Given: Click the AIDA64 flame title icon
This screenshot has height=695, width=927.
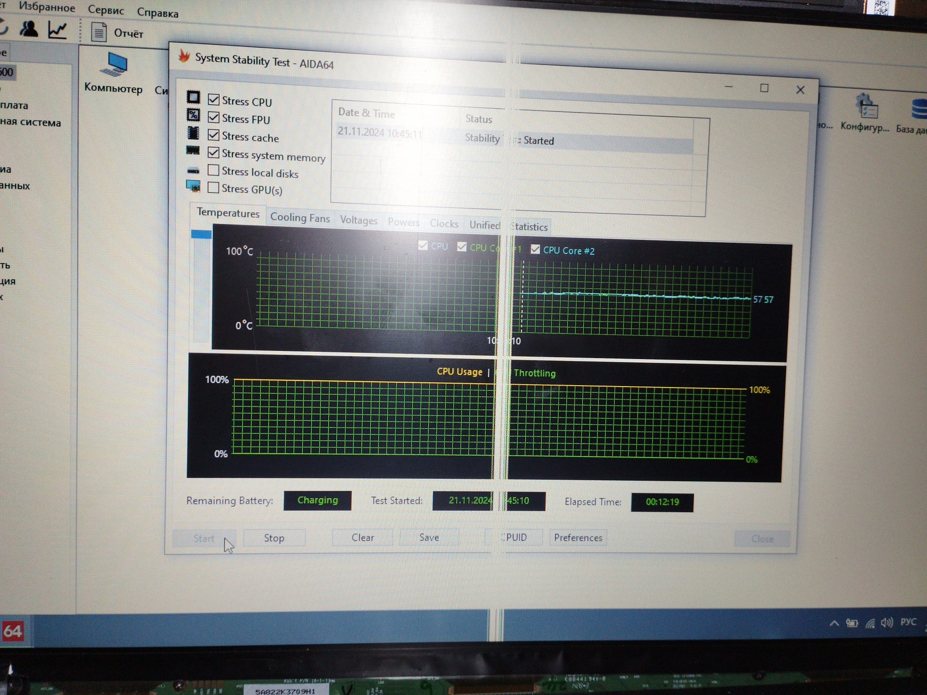Looking at the screenshot, I should (x=184, y=56).
